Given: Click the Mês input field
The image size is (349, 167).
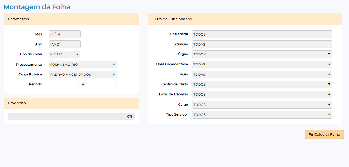Looking at the screenshot, I should pos(64,34).
